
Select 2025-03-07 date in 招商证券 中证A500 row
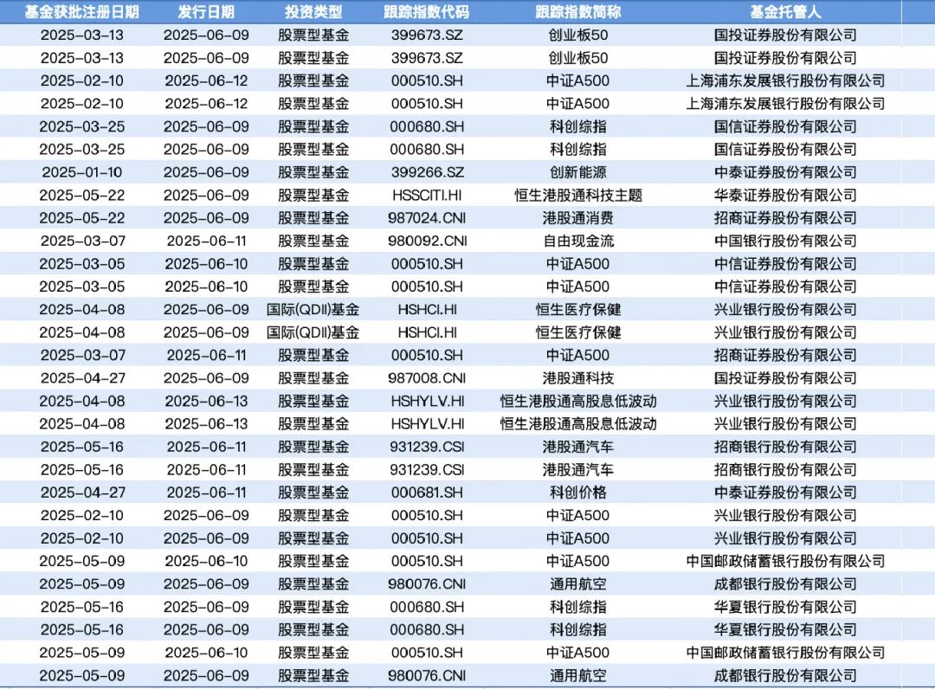(81, 355)
